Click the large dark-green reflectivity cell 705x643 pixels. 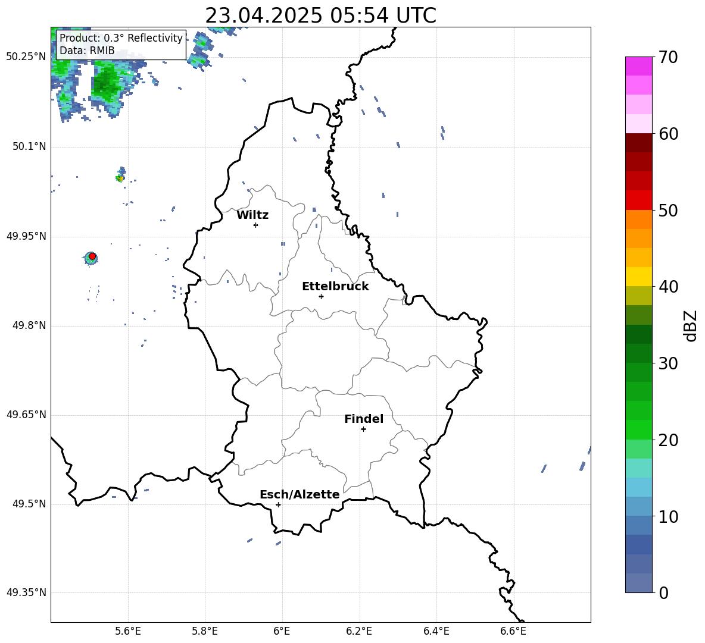pos(106,83)
